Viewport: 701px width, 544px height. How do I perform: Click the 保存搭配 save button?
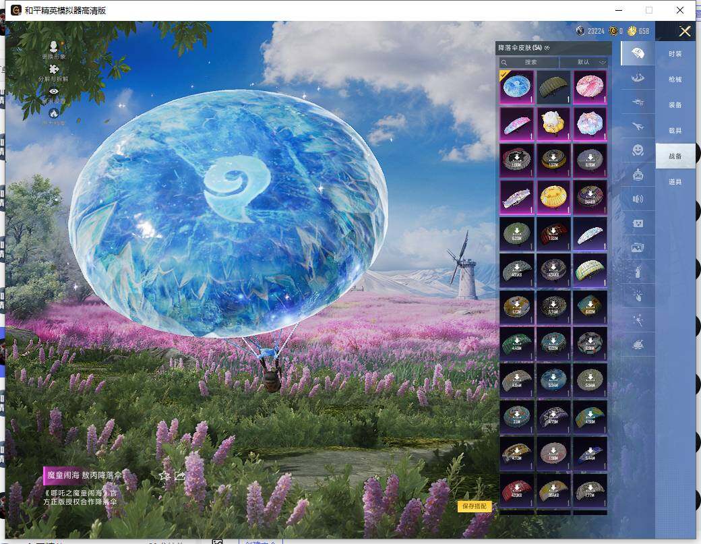pyautogui.click(x=475, y=506)
